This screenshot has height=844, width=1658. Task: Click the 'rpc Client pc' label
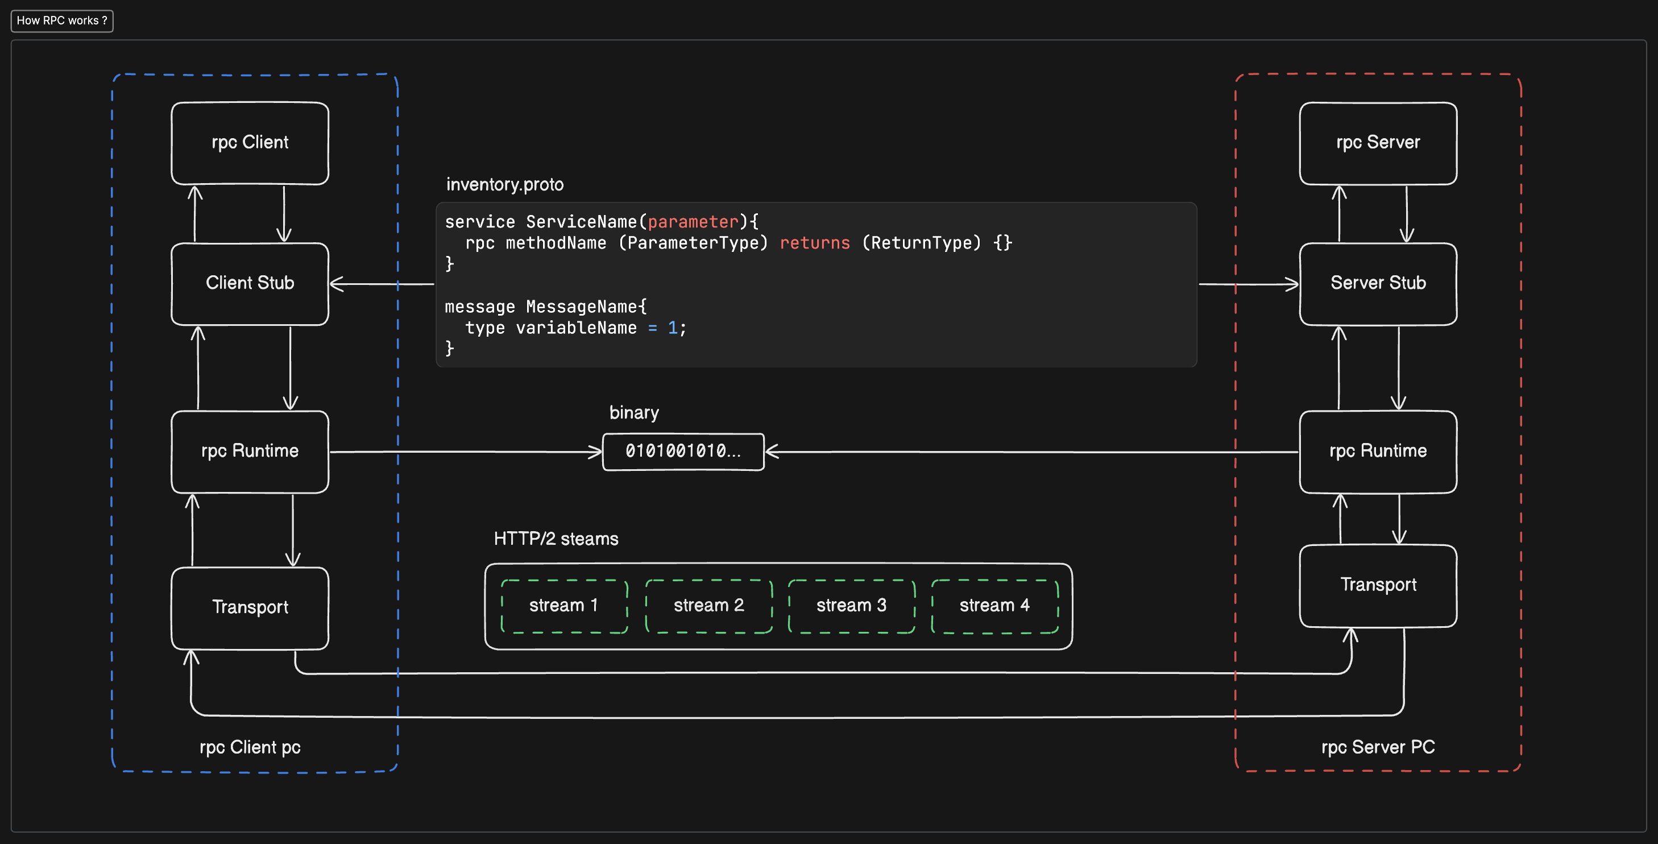250,747
